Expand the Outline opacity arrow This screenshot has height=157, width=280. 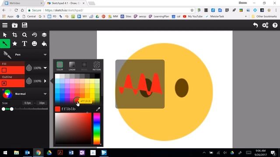pos(45,81)
